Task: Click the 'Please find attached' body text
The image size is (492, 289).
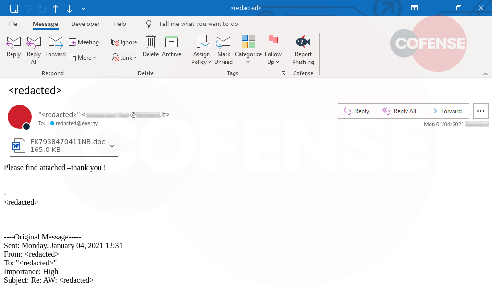Action: tap(55, 168)
